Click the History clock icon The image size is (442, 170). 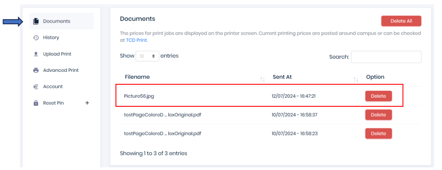pyautogui.click(x=36, y=38)
